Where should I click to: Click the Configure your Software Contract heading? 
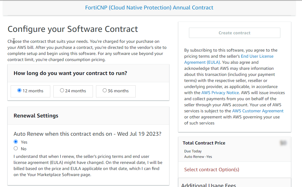click(x=73, y=29)
